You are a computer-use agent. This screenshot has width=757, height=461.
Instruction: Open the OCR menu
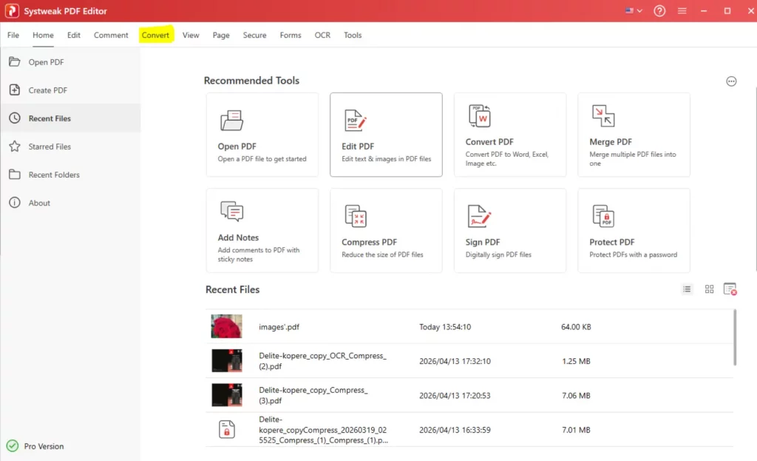point(322,35)
